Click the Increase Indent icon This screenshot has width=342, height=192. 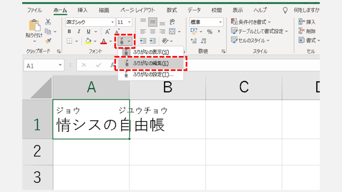coord(153,41)
